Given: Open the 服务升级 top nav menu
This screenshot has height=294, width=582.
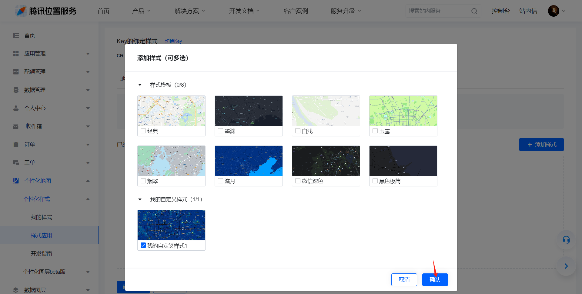Looking at the screenshot, I should coord(346,11).
